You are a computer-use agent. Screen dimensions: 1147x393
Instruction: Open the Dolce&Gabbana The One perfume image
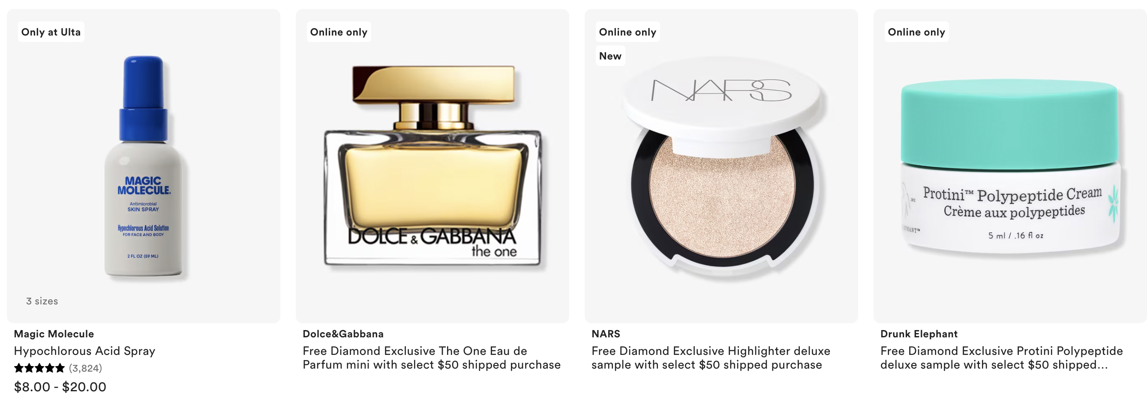click(x=432, y=166)
